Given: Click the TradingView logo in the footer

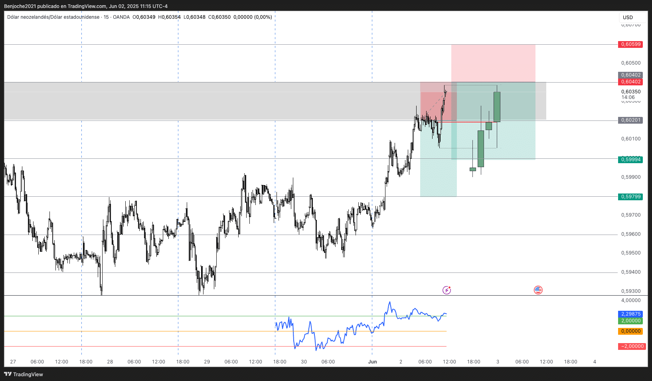Looking at the screenshot, I should point(23,374).
